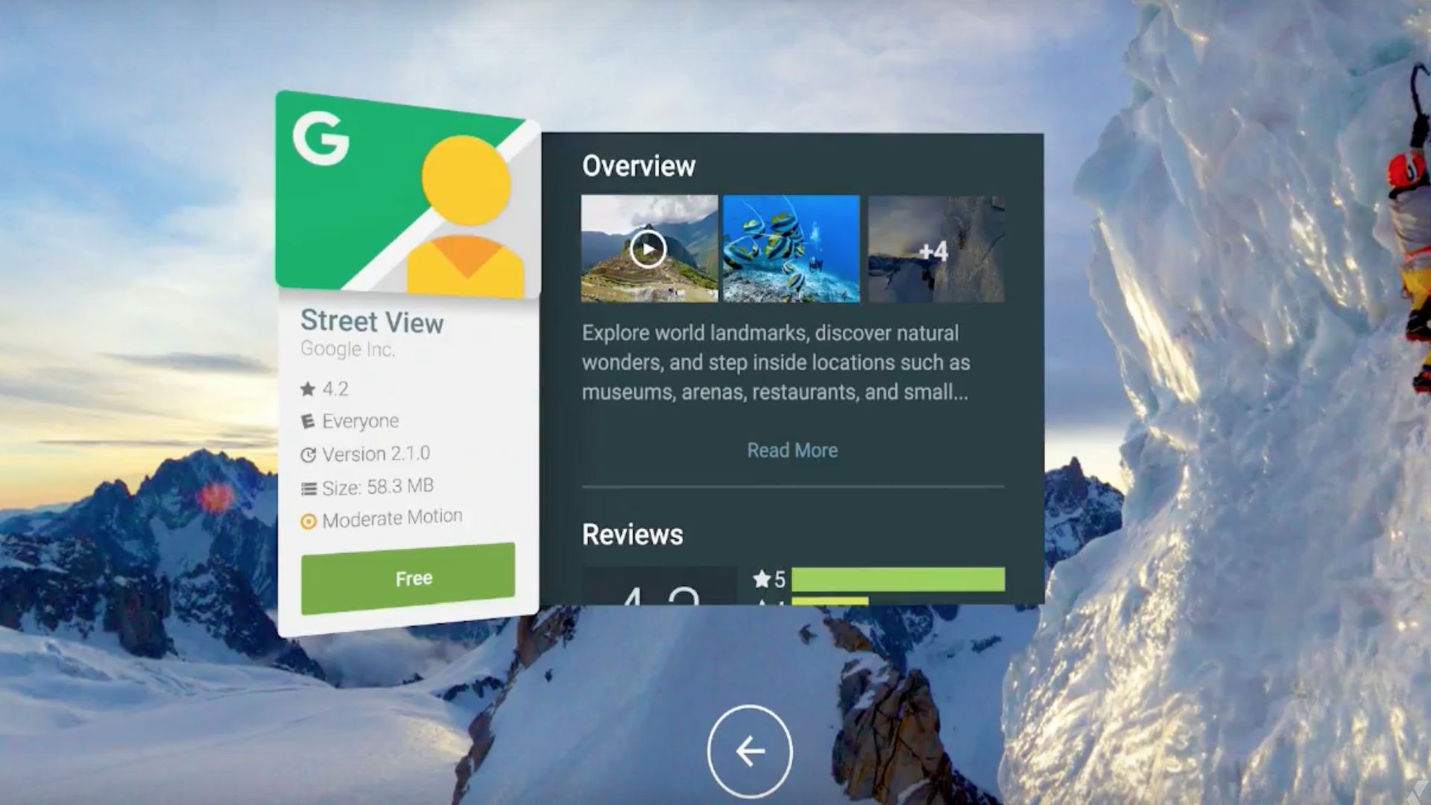This screenshot has height=805, width=1431.
Task: Open the tropical fish underwater screenshot
Action: 791,249
